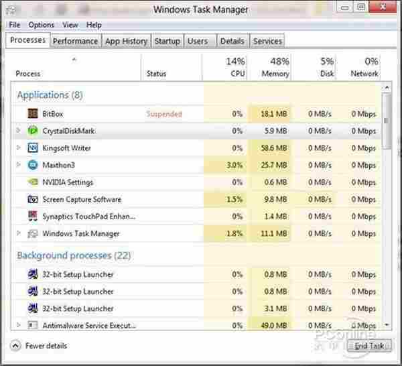402x366 pixels.
Task: Click the vertical scrollbar in process list
Action: (386, 121)
